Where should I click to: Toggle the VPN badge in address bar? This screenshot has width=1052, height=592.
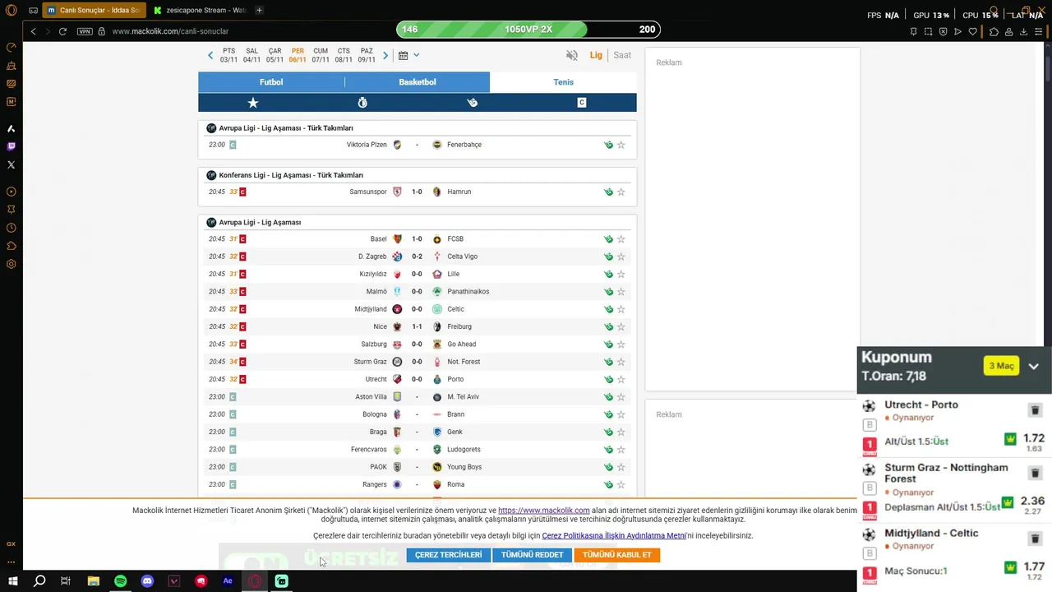pyautogui.click(x=85, y=31)
